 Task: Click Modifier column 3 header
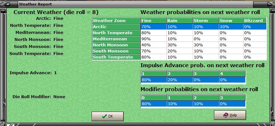tap(232, 98)
